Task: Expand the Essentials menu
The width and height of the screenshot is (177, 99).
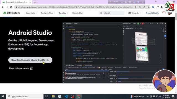Action: (31, 13)
